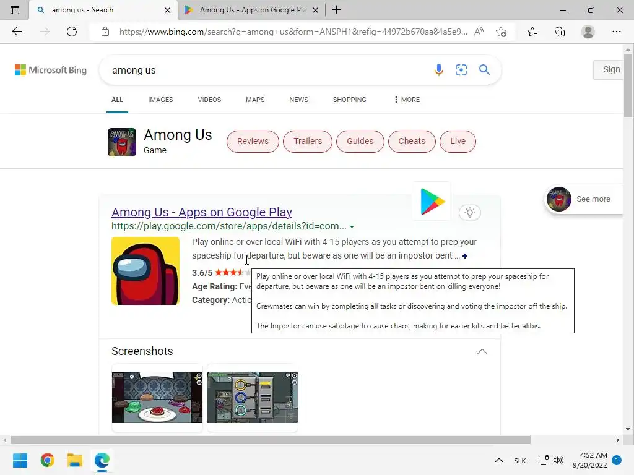Open visual search camera icon

pyautogui.click(x=461, y=70)
